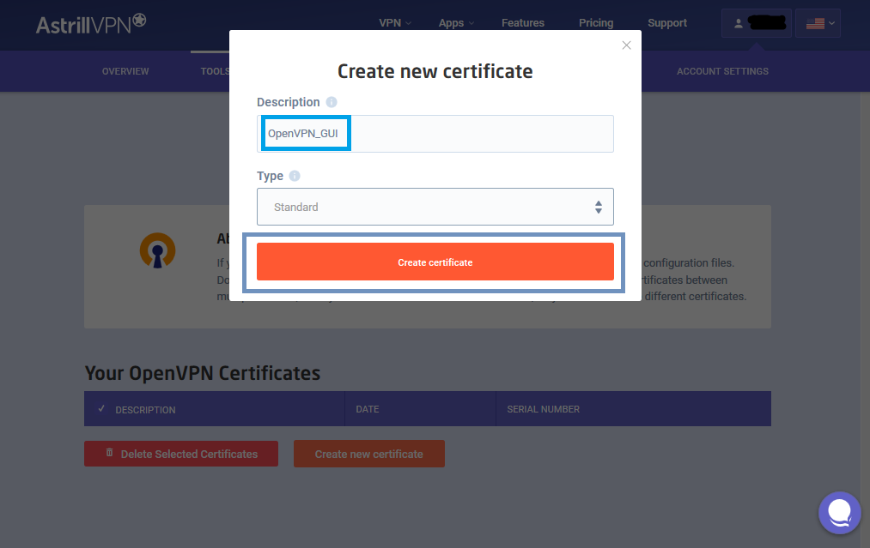
Task: Open the Support page
Action: pos(667,23)
